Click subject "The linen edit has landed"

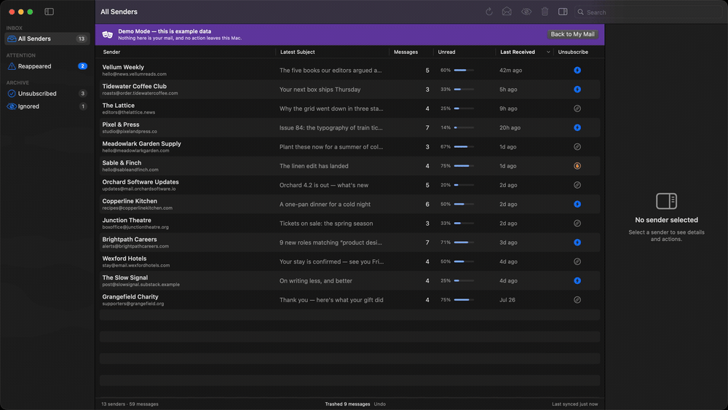314,166
